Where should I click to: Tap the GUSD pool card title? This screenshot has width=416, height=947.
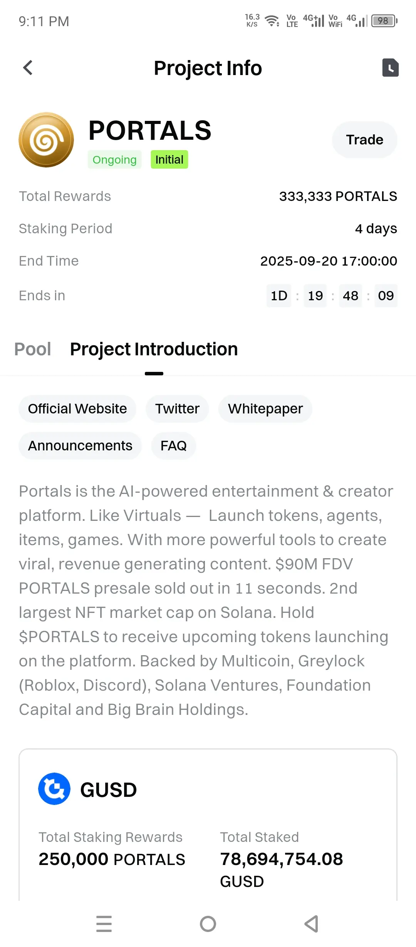[x=109, y=790]
